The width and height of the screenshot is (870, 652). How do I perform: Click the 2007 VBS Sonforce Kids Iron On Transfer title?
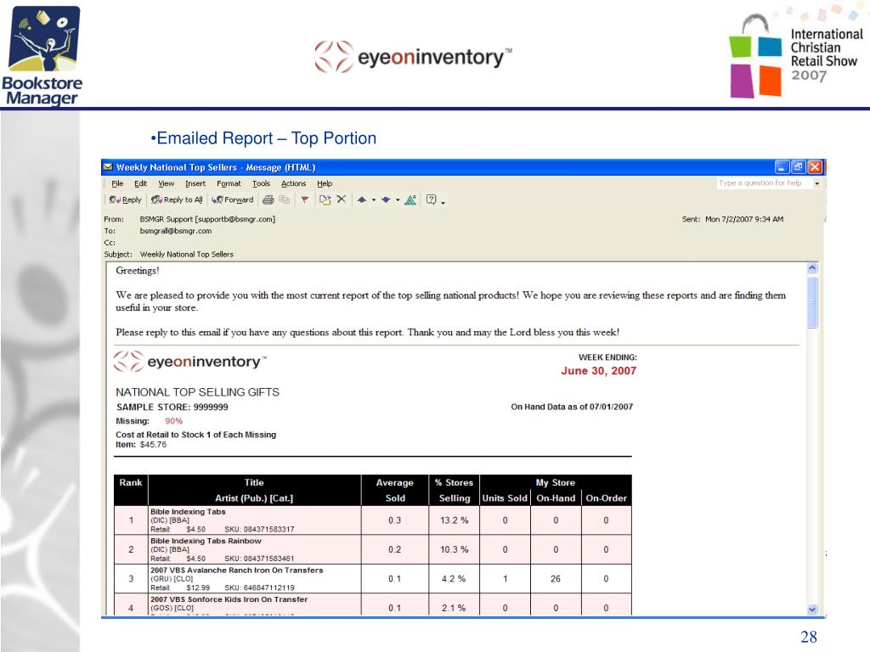click(229, 599)
